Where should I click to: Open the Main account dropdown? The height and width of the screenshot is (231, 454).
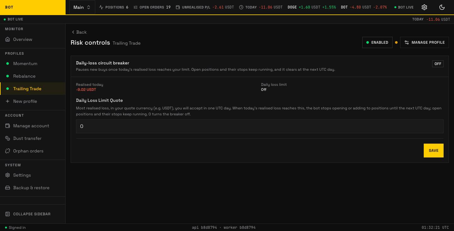tap(82, 7)
